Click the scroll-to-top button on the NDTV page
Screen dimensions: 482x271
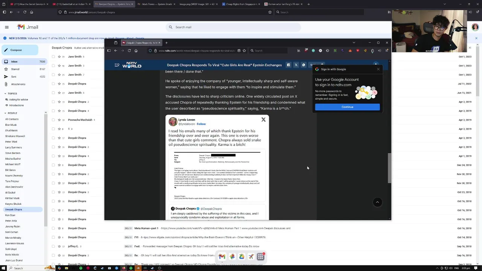377,202
